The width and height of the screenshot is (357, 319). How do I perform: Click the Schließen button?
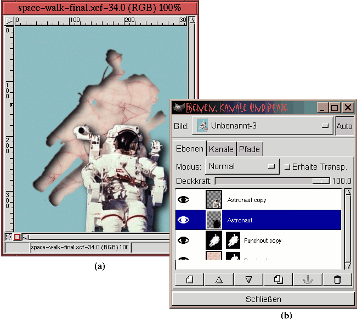[262, 299]
